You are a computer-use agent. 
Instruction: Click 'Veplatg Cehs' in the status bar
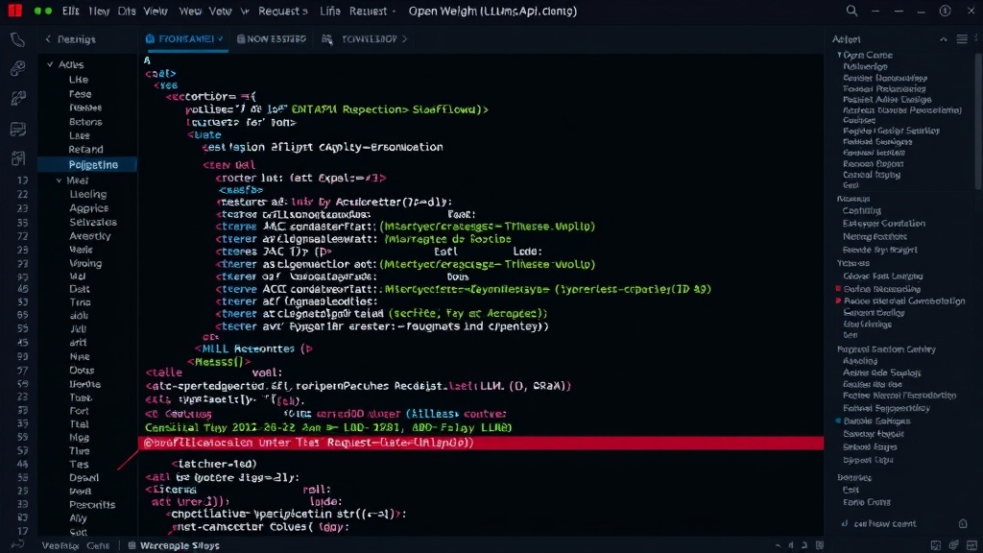pos(75,545)
